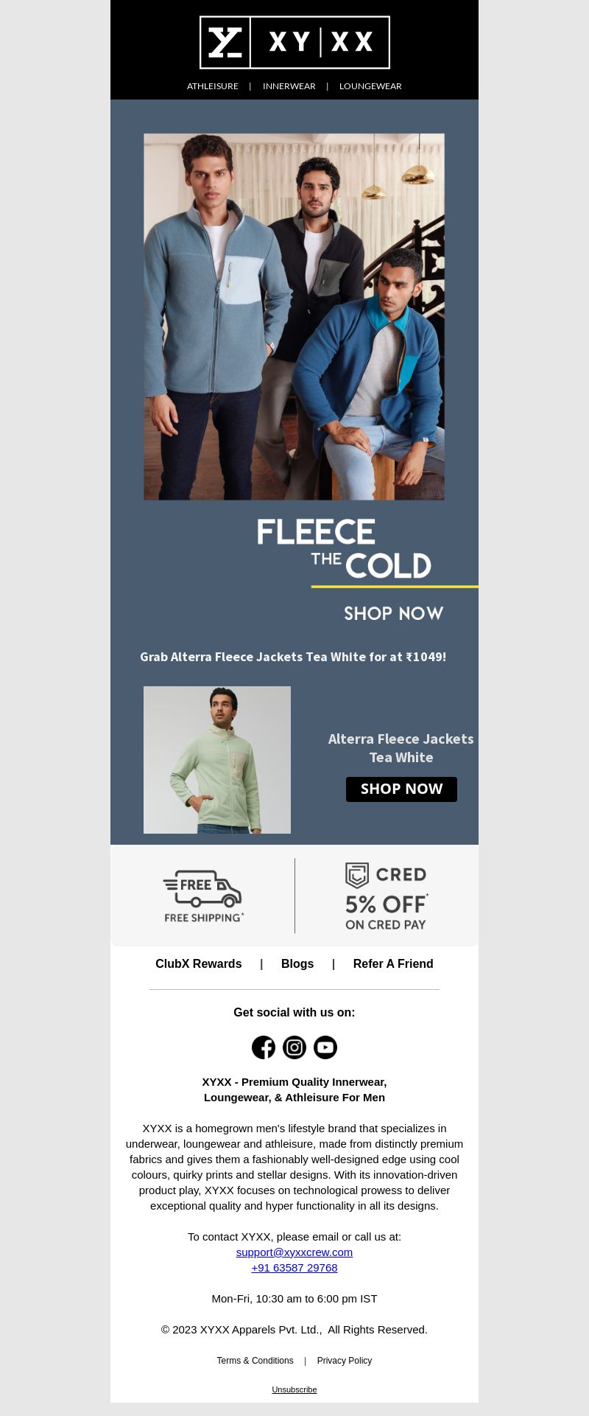Click the Unsubscribe link
Screen dimensions: 589x1416
pos(294,1389)
